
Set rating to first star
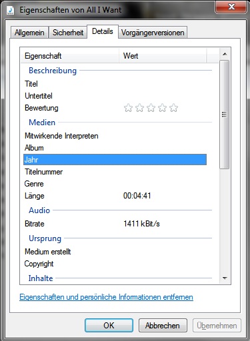pos(128,108)
